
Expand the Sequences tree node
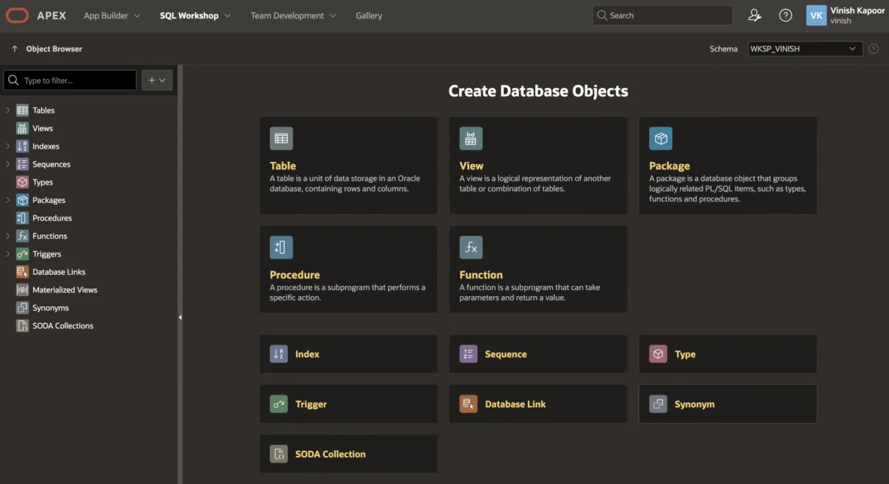(8, 164)
